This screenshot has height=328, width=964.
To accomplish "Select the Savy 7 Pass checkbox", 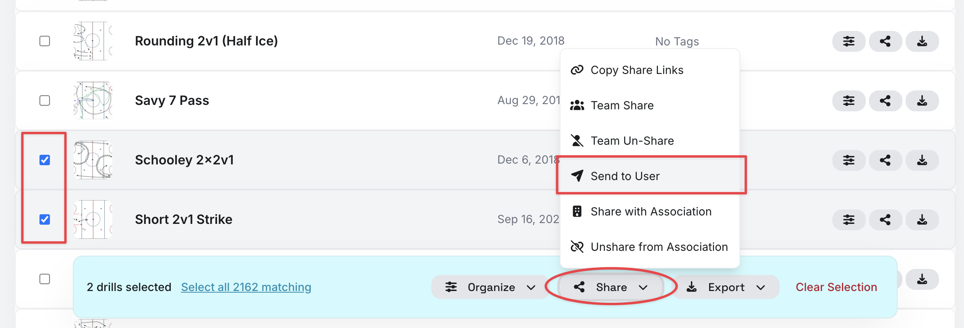I will coord(45,100).
